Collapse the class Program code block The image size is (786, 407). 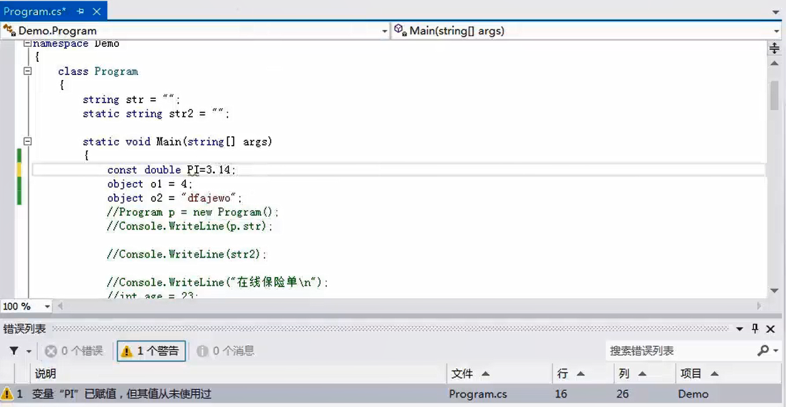coord(27,71)
